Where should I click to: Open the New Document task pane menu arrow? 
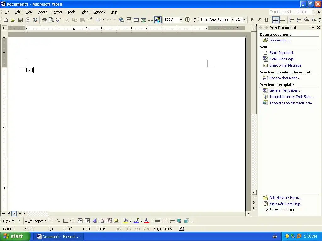click(313, 28)
